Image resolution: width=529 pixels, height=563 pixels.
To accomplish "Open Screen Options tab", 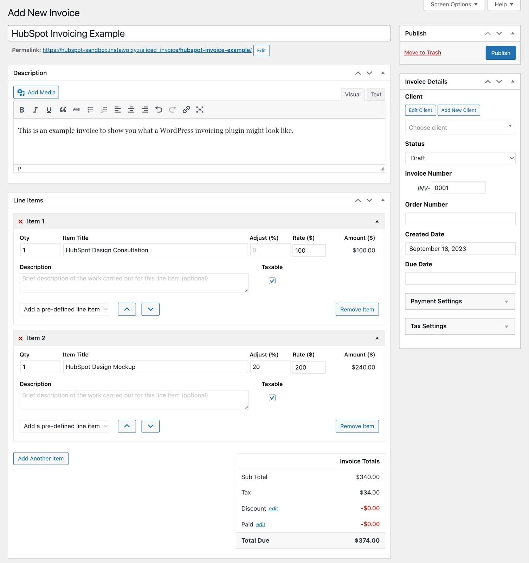I will click(454, 5).
